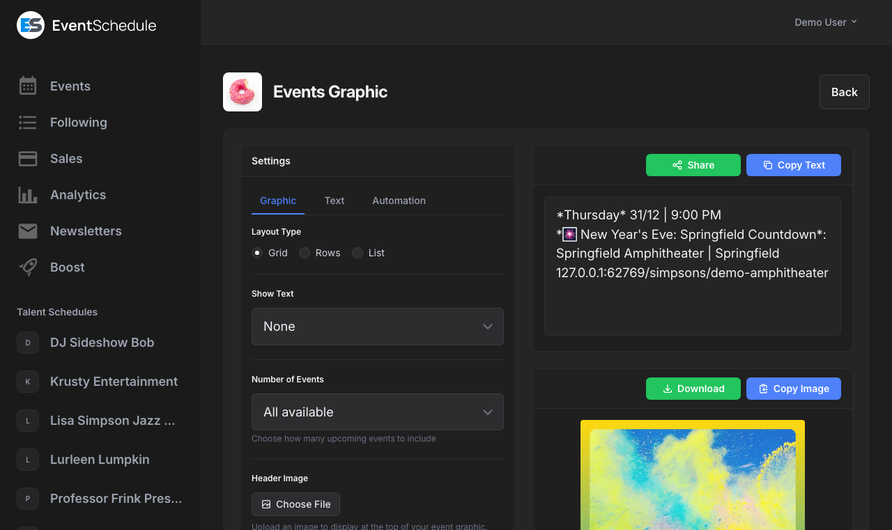This screenshot has width=892, height=530.
Task: Open the Demo User account menu
Action: click(x=825, y=22)
